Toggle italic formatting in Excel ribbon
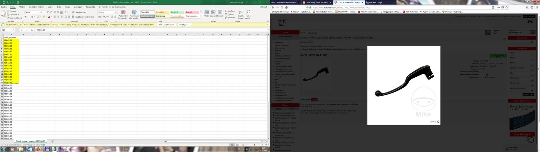This screenshot has width=540, height=152. 29,17
